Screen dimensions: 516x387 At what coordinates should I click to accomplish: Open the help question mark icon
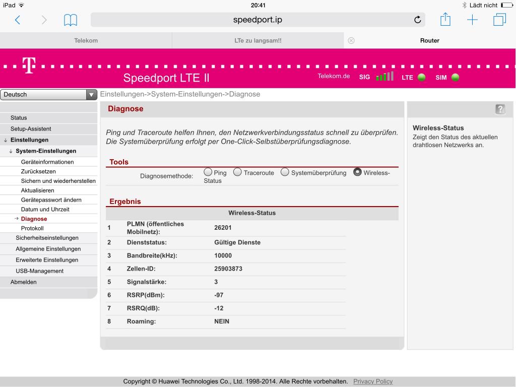500,109
